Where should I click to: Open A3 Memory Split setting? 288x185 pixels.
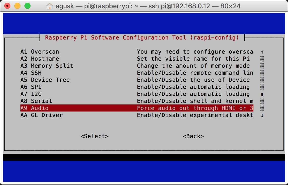click(x=137, y=66)
